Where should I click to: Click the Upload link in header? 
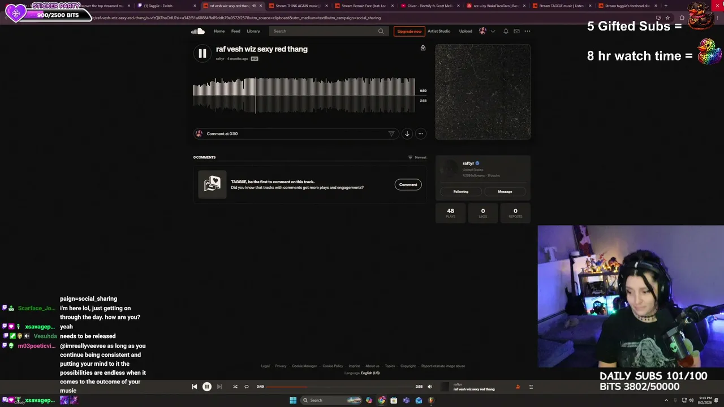[466, 31]
